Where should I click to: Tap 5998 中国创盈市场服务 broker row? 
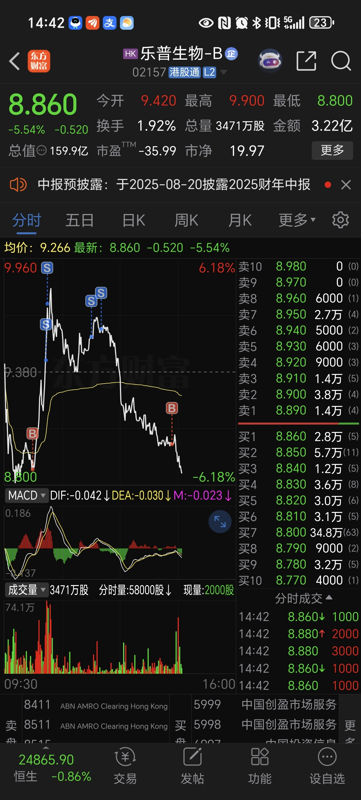[x=265, y=725]
